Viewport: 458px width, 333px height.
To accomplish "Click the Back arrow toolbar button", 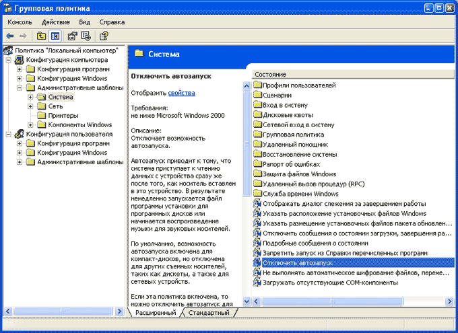I will [x=10, y=36].
